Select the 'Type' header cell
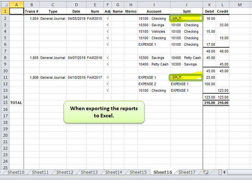This screenshot has height=180, width=252. coord(53,11)
